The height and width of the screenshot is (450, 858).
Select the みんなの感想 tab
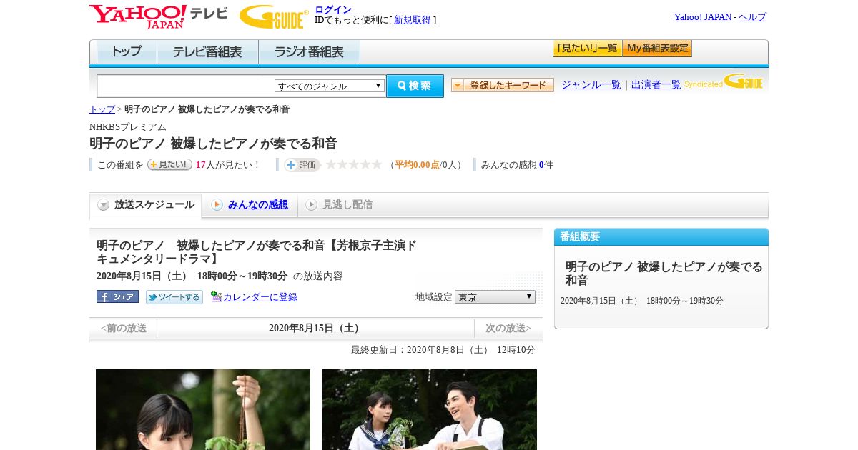(258, 204)
